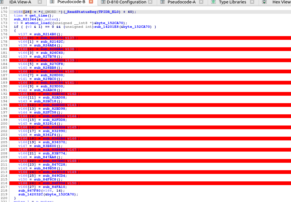Select function name sub_84FA10
The image size is (291, 202).
54,187
